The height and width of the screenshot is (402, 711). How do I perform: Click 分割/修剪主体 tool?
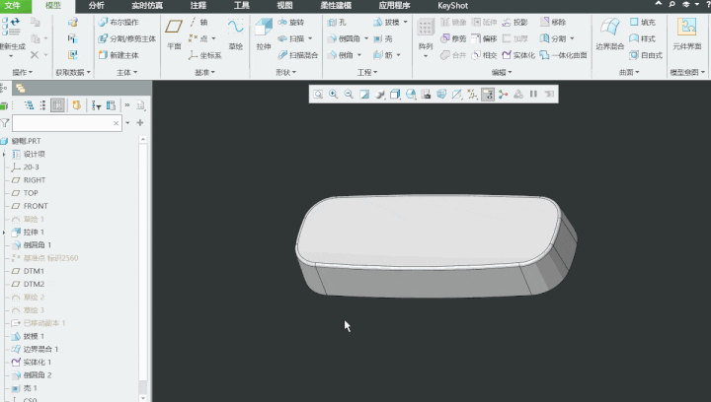127,38
